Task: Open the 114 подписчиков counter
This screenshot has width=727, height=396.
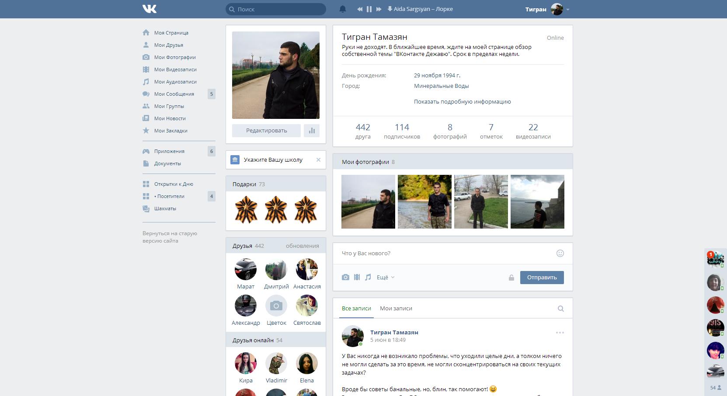Action: pos(402,131)
